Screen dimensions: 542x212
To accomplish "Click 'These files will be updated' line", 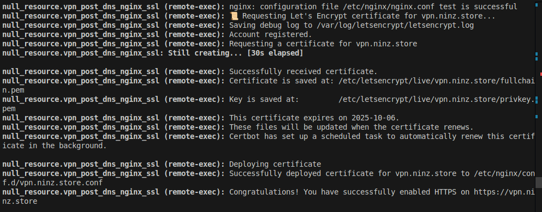I will pyautogui.click(x=351, y=127).
